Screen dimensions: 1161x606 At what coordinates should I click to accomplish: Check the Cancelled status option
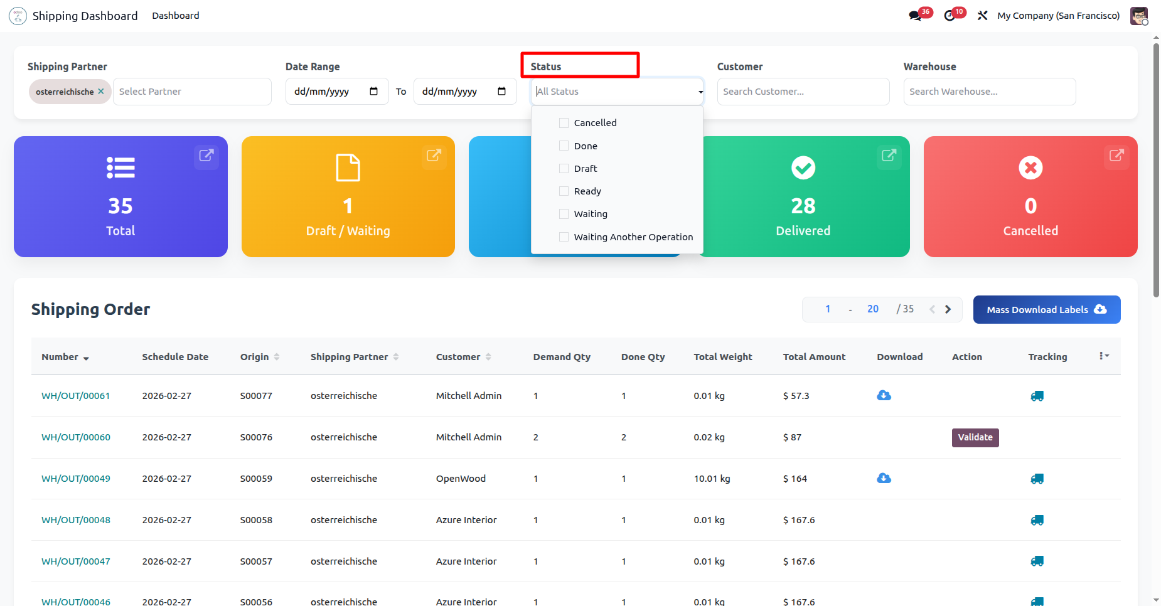(564, 123)
